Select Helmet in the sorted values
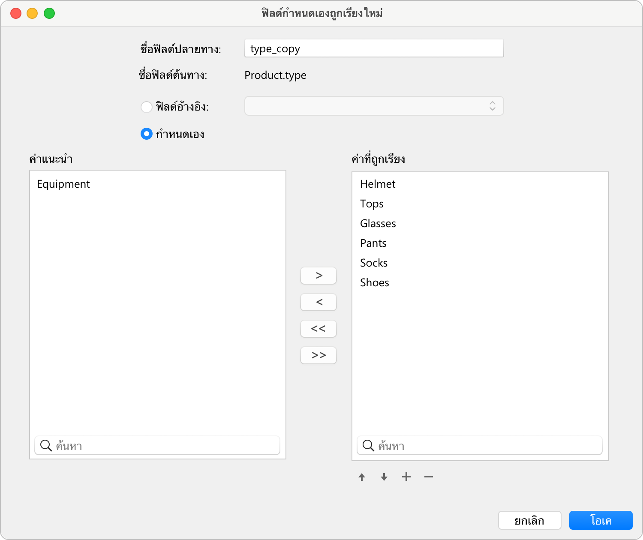This screenshot has height=540, width=643. coord(378,184)
